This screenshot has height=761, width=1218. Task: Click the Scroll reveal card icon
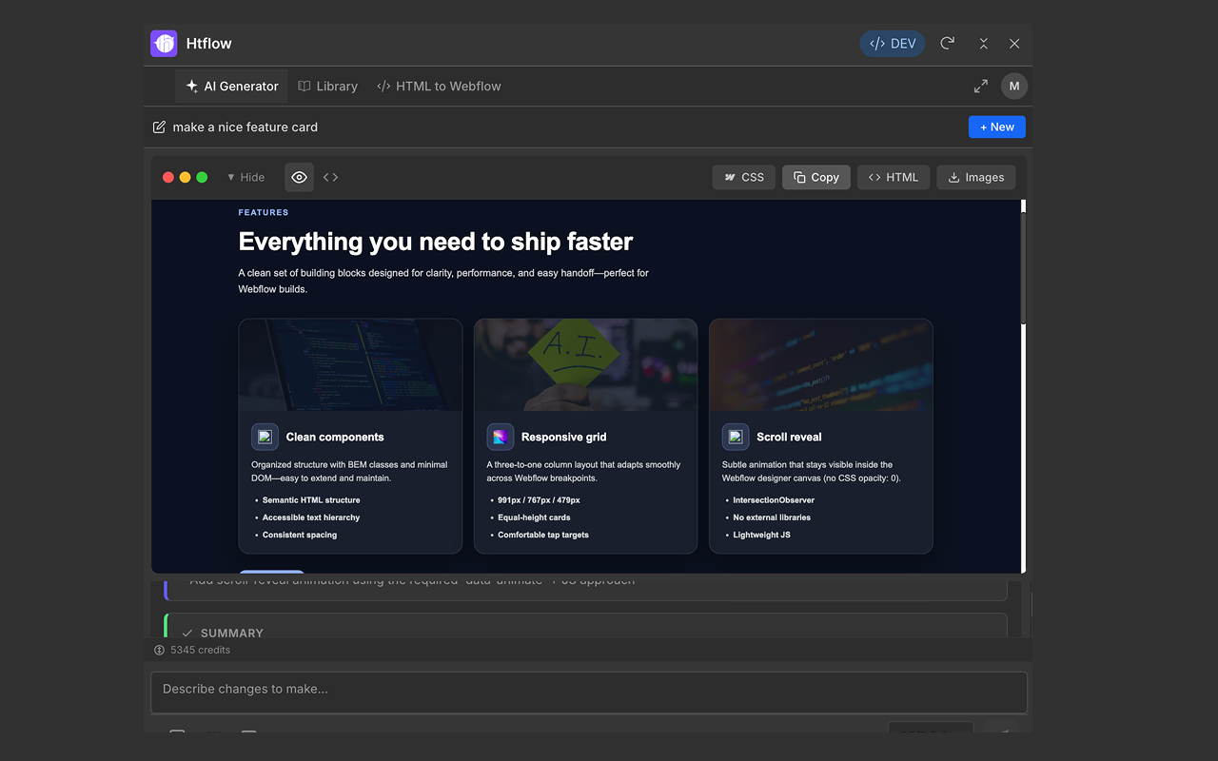[736, 437]
